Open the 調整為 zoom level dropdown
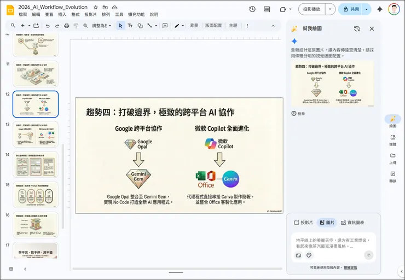Screen dimensions: 405x280 tap(101, 26)
